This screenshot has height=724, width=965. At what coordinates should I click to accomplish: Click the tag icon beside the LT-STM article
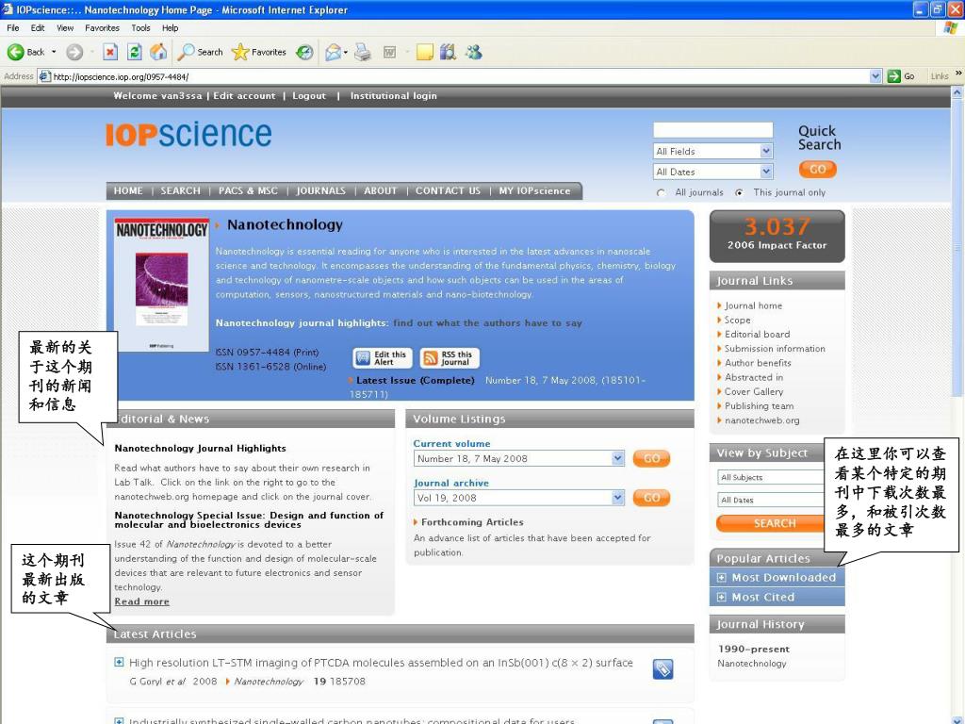pos(662,669)
